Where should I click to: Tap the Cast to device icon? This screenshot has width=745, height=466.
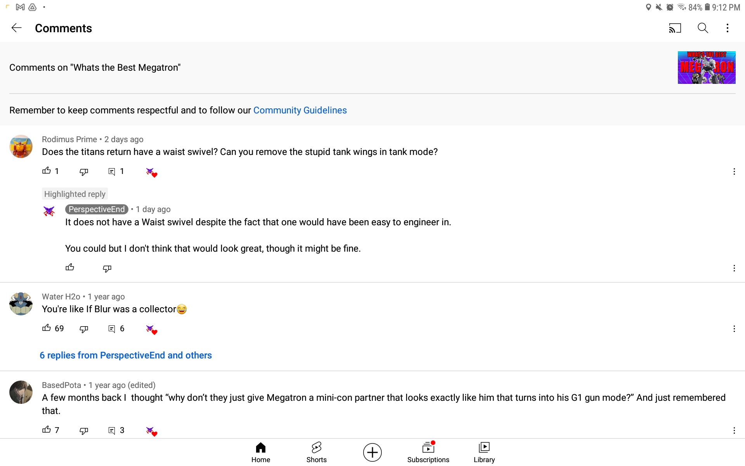pyautogui.click(x=675, y=28)
